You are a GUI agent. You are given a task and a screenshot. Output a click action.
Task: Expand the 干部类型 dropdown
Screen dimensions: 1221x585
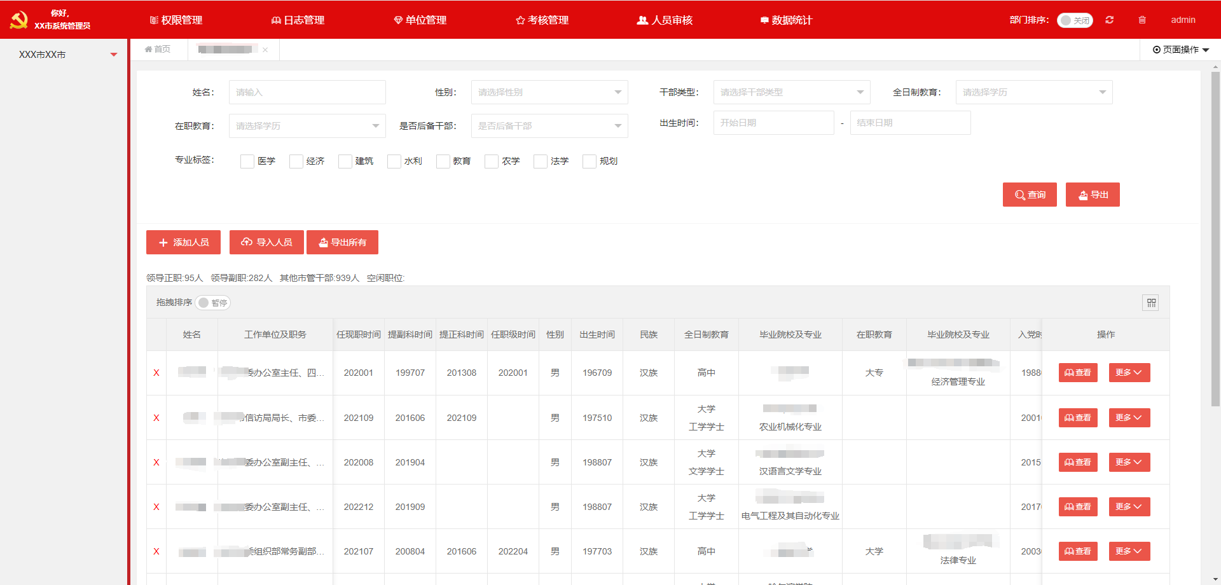(791, 92)
